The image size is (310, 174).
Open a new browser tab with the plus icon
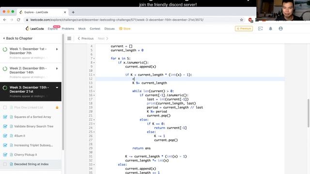tap(73, 12)
